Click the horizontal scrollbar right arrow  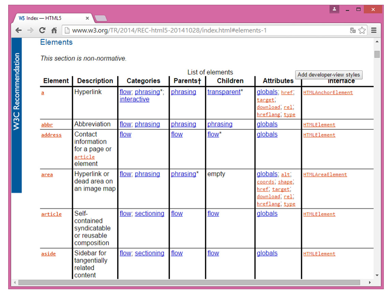(370, 282)
